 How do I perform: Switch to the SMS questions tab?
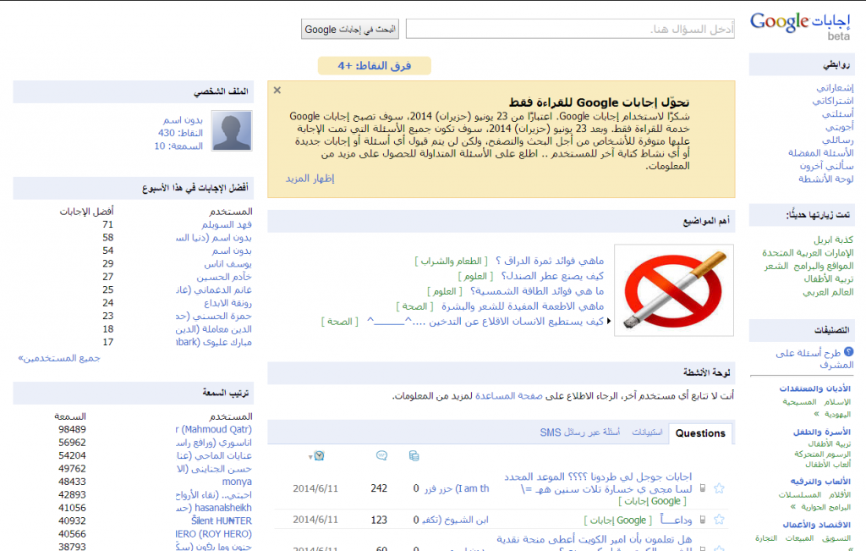click(580, 433)
